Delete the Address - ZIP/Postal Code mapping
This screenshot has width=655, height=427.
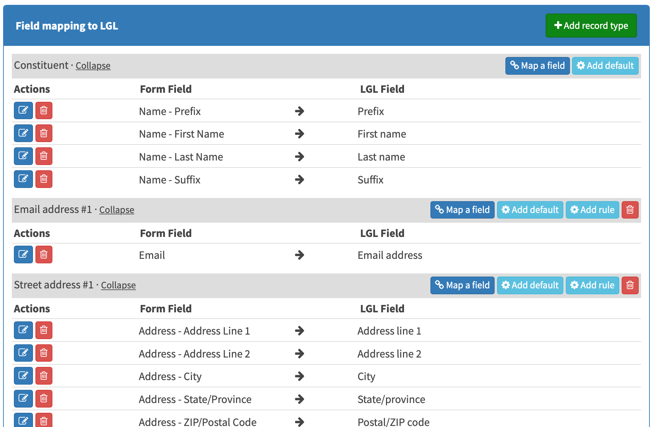click(44, 420)
